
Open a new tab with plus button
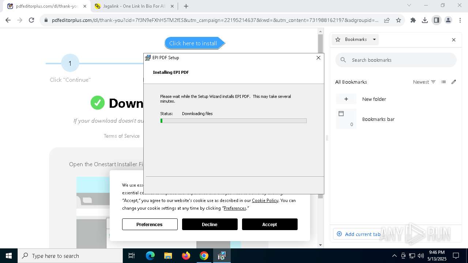pos(186,6)
